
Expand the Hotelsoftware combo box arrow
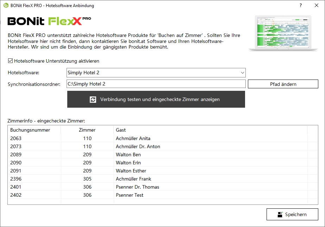[x=242, y=73]
